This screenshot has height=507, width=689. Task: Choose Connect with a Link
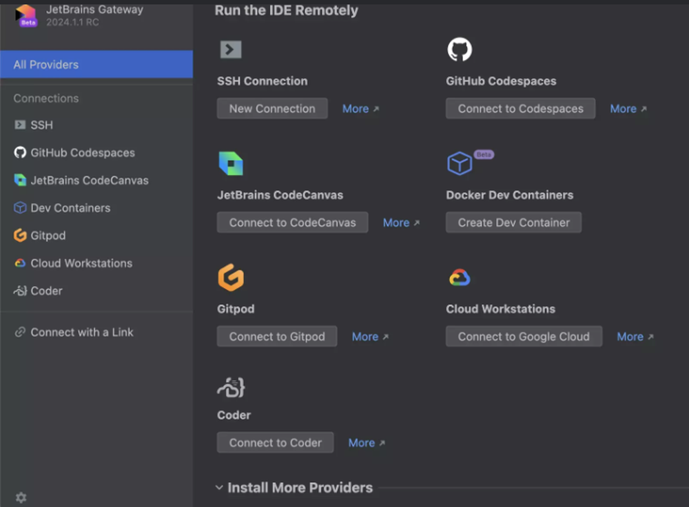pos(96,332)
